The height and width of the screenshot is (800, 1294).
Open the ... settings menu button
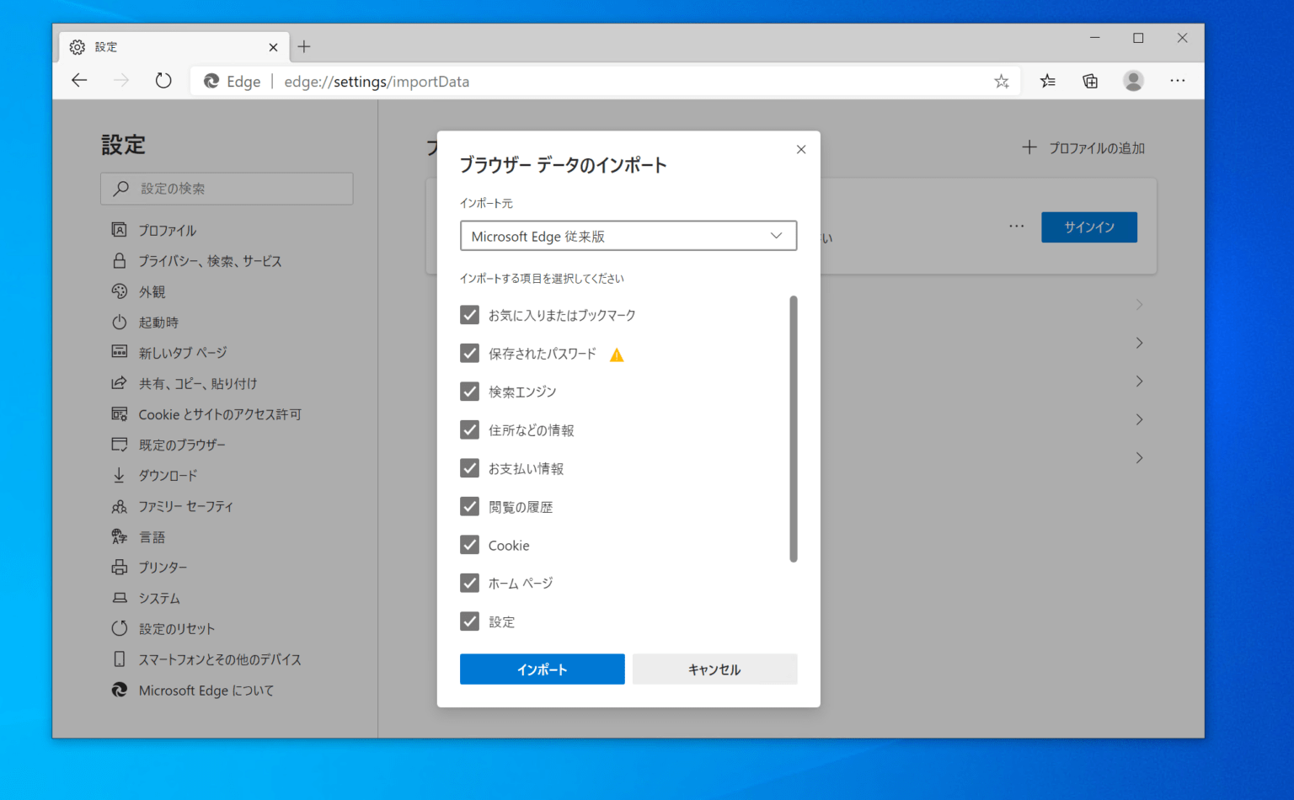(x=1178, y=81)
